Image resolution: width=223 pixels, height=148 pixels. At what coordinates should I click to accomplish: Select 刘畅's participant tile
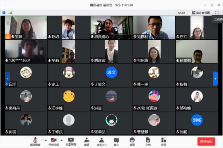[197, 123]
